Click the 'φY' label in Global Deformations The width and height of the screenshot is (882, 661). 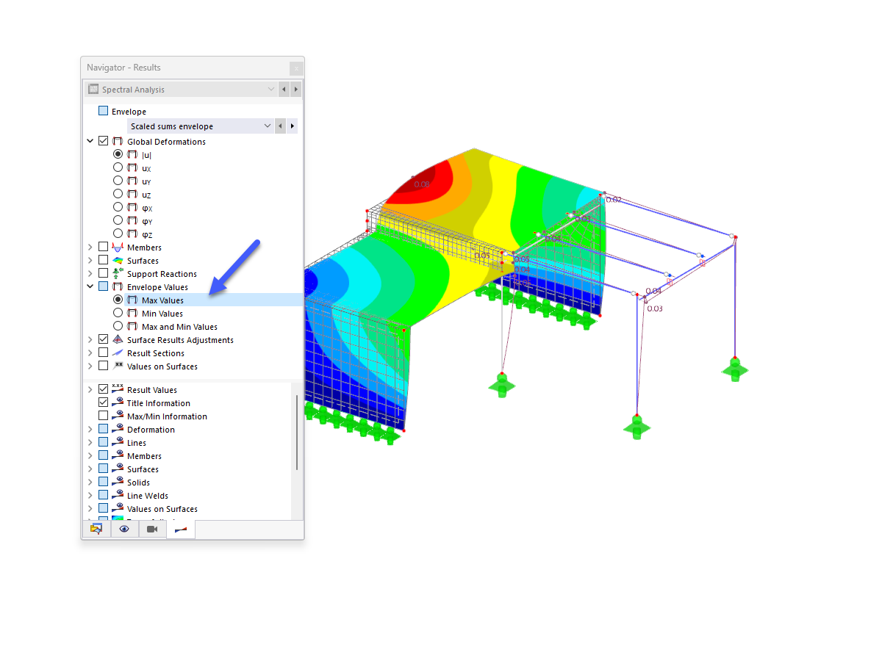147,221
